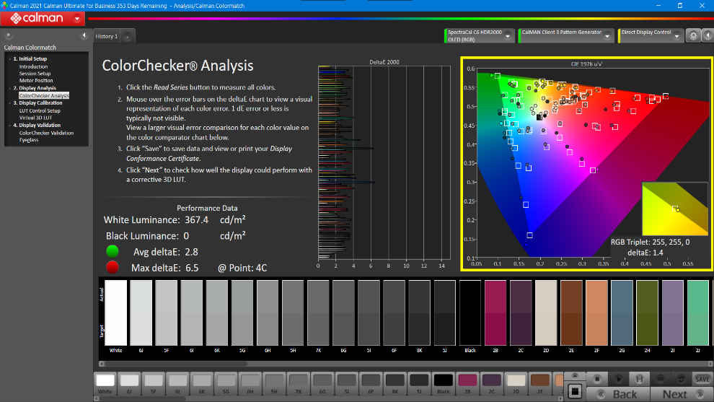This screenshot has width=714, height=402.
Task: Select Session Setup in workflow tree
Action: 35,74
